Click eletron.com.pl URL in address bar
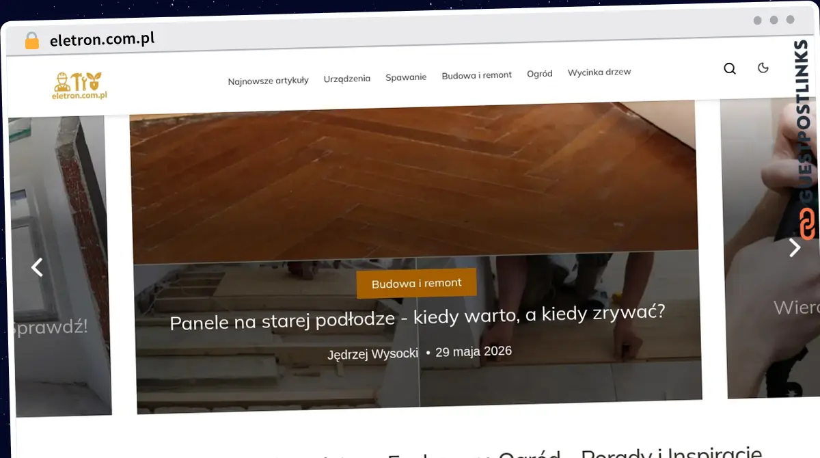The height and width of the screenshot is (458, 820). tap(102, 39)
